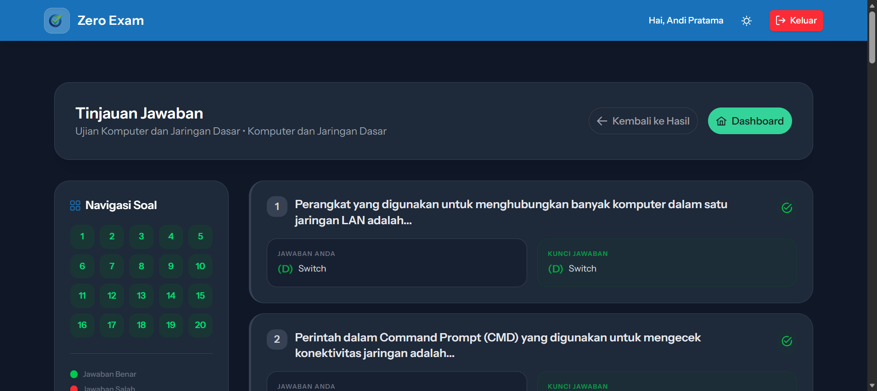The width and height of the screenshot is (877, 391).
Task: Toggle the light/dark theme sun icon
Action: point(747,21)
